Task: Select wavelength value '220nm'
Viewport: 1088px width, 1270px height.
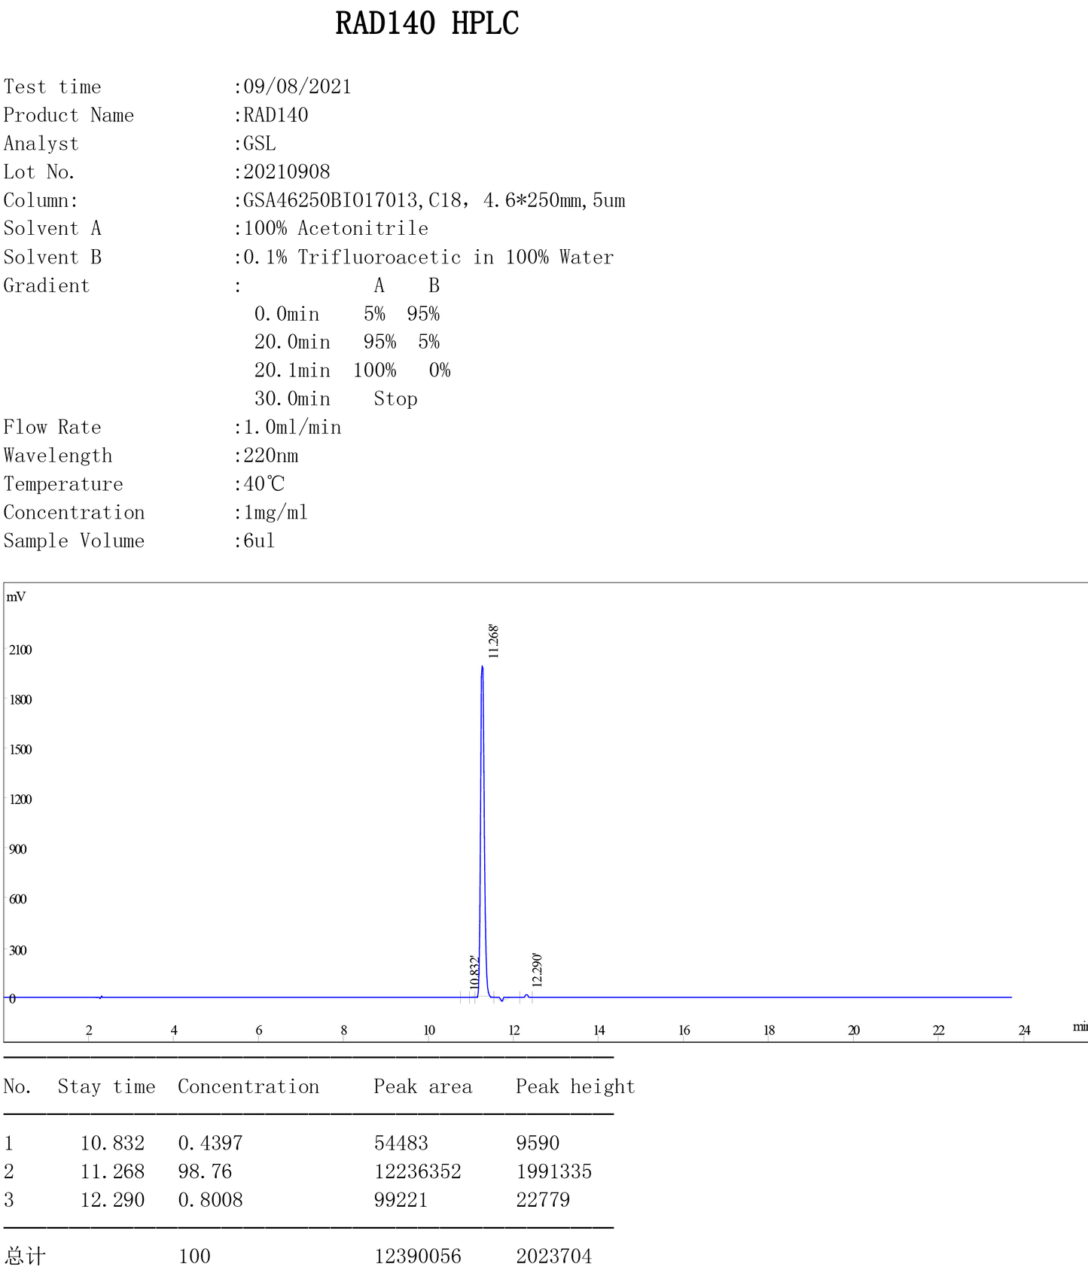Action: point(271,455)
